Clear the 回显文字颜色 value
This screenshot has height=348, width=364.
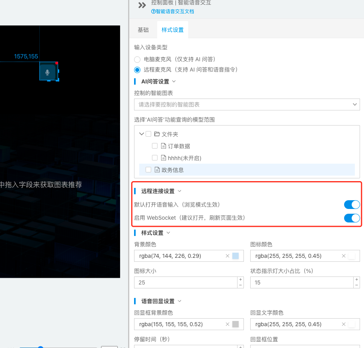pyautogui.click(x=344, y=324)
